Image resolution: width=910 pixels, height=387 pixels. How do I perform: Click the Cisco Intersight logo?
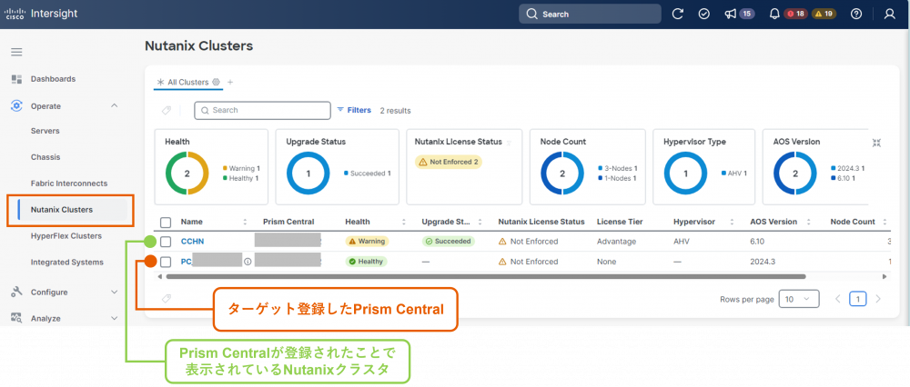[41, 14]
